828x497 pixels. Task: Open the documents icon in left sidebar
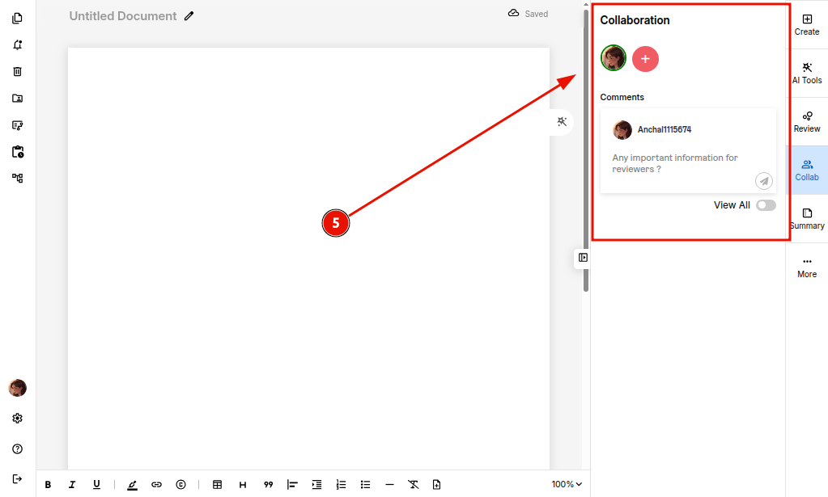[17, 19]
